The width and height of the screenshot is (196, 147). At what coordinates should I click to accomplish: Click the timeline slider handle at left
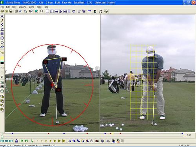pyautogui.click(x=2, y=136)
